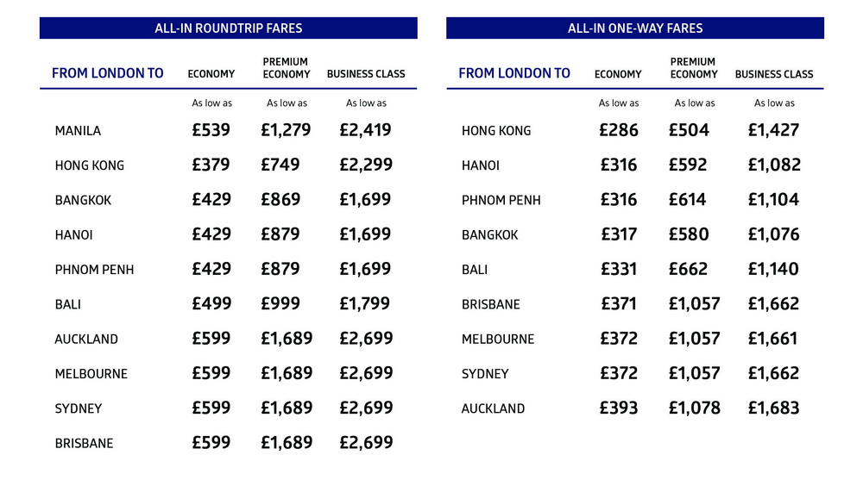This screenshot has width=863, height=480.
Task: Select BRISBANE in the roundtrip fares list
Action: (x=84, y=443)
